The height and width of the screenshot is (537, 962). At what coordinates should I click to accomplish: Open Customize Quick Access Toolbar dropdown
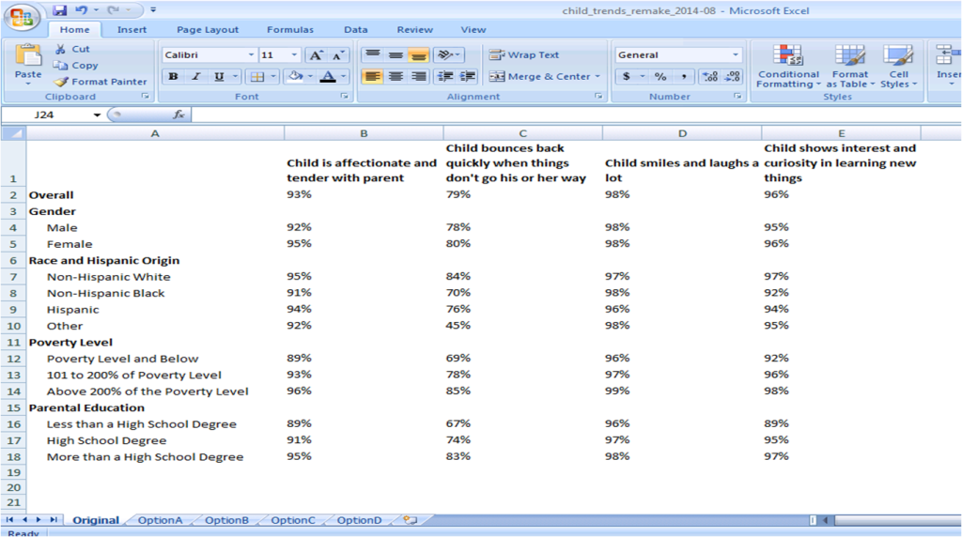click(153, 9)
